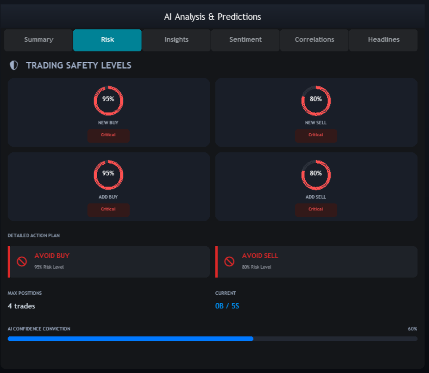Click the 4 trades max positions value
The image size is (429, 373).
click(x=21, y=306)
